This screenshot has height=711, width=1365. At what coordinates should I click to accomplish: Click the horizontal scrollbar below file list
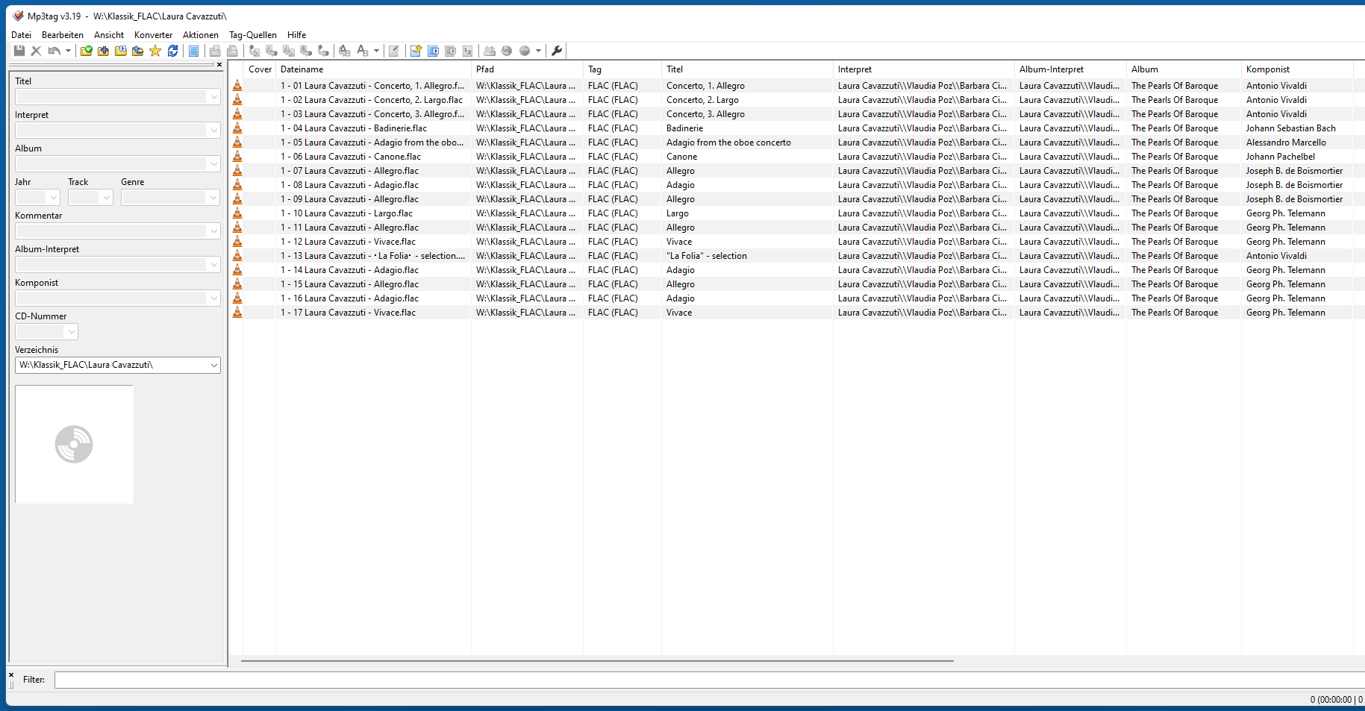597,660
